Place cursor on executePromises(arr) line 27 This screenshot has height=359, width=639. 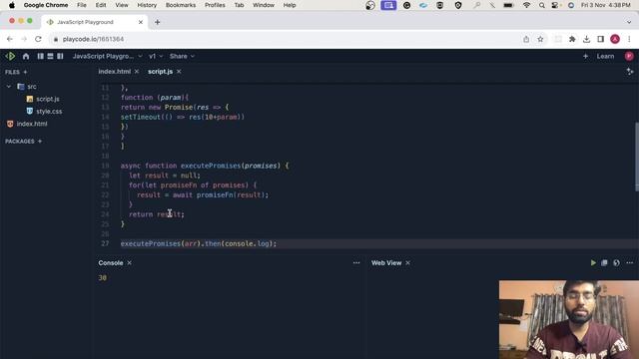tap(199, 243)
